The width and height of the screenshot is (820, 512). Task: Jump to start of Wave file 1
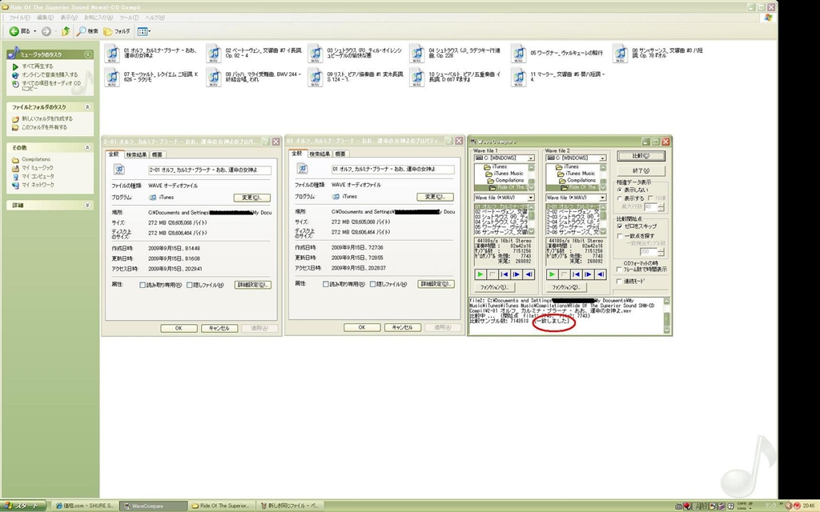[x=504, y=274]
